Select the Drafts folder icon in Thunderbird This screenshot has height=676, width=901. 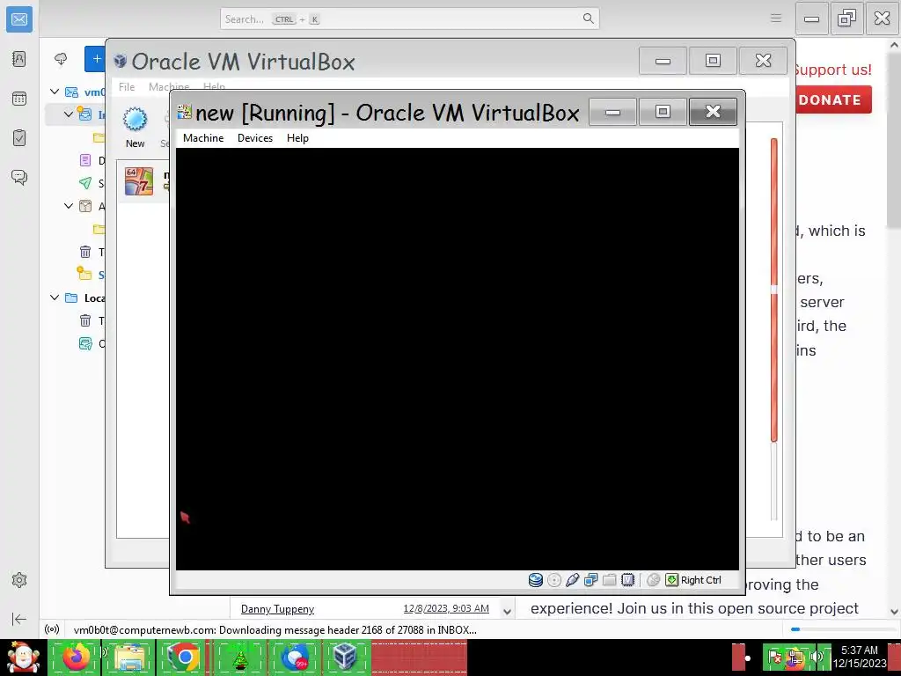pyautogui.click(x=85, y=160)
